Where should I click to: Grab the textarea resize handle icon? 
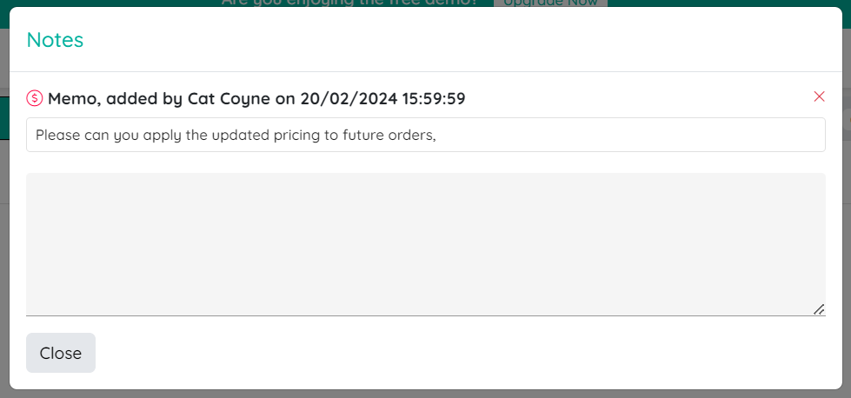coord(819,309)
